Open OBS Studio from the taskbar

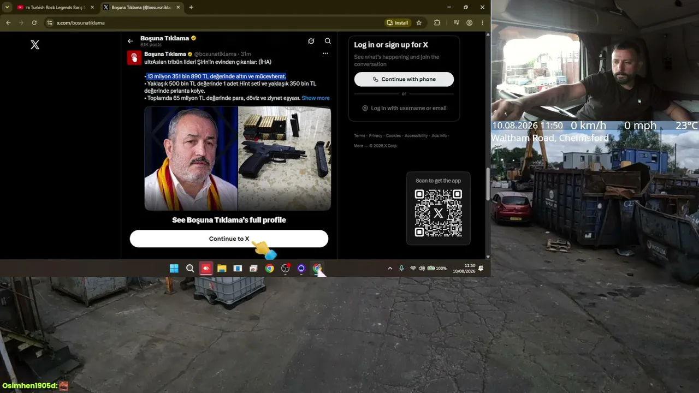click(x=285, y=269)
